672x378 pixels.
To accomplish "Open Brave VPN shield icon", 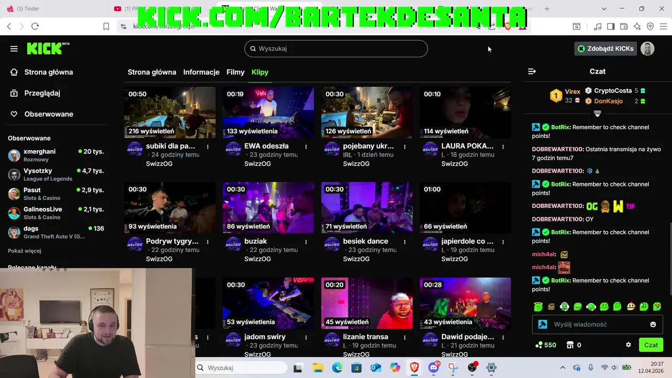I will pos(650,26).
